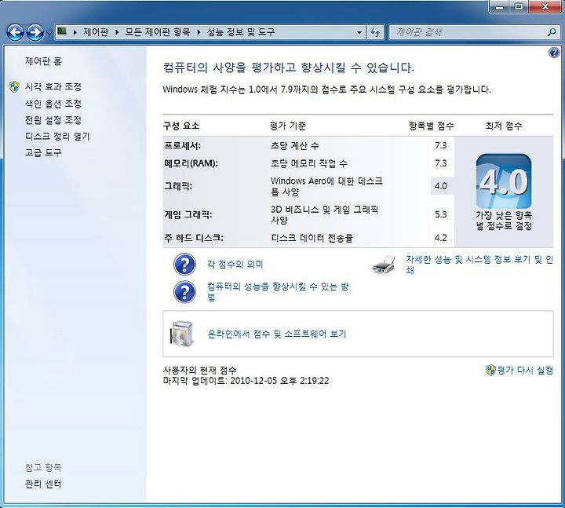The height and width of the screenshot is (508, 565).
Task: Open 제어판 홈 in the sidebar
Action: (43, 61)
